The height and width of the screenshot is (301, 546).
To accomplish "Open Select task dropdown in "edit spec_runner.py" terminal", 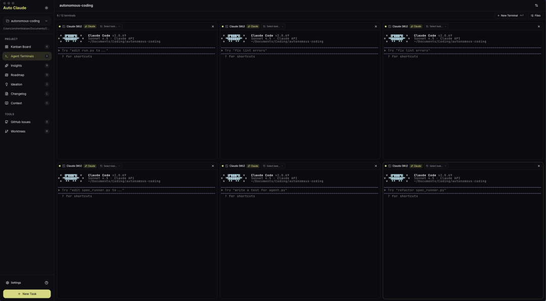I will click(x=110, y=166).
